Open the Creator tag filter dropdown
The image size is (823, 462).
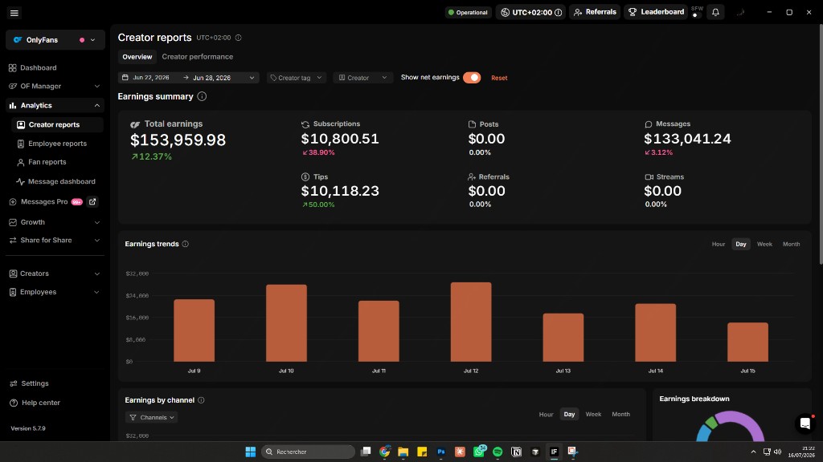tap(296, 78)
